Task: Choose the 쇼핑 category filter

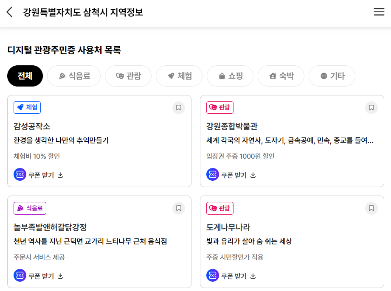Action: (x=230, y=76)
